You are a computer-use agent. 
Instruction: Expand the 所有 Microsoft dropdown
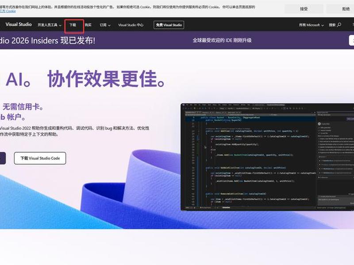coord(312,25)
